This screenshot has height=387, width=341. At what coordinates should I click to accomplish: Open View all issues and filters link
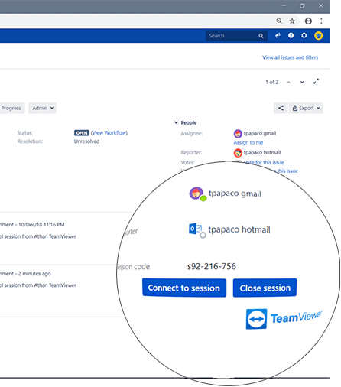coord(291,57)
